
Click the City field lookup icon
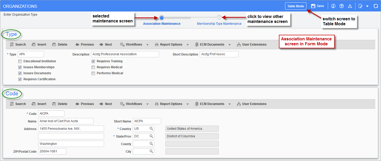click(x=151, y=151)
